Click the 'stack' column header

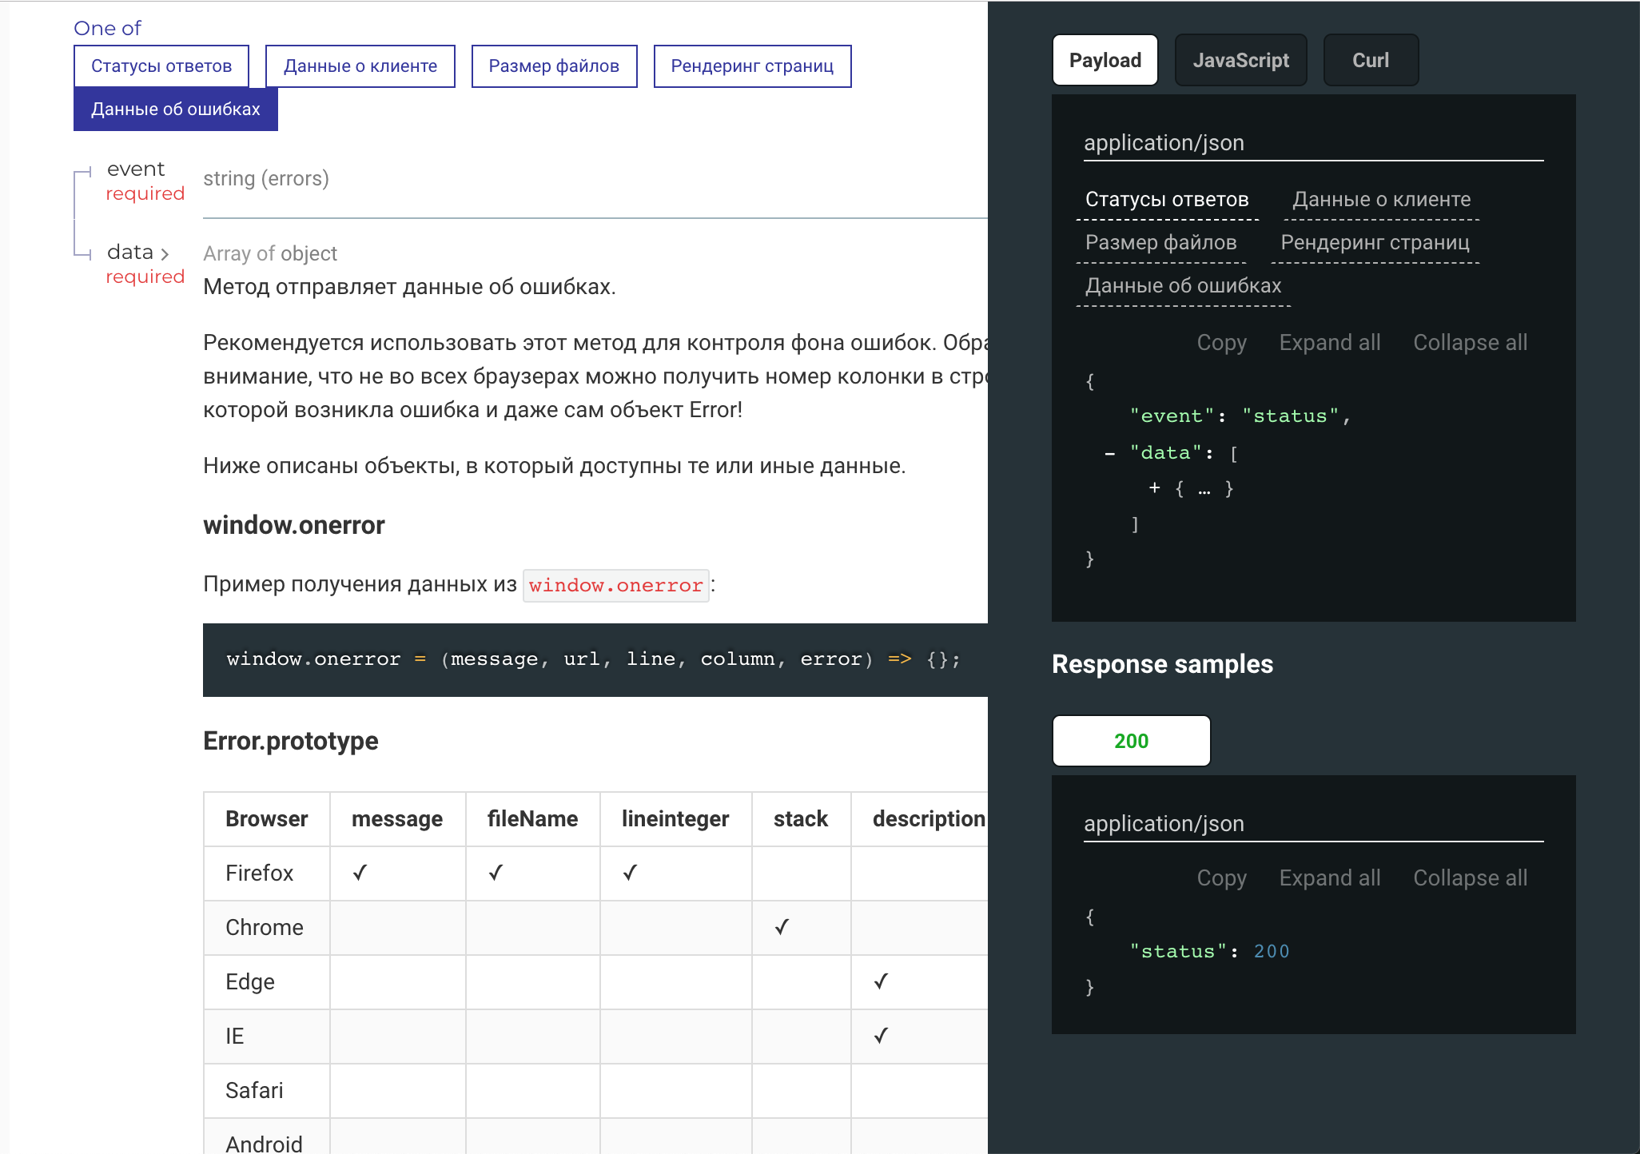(801, 819)
